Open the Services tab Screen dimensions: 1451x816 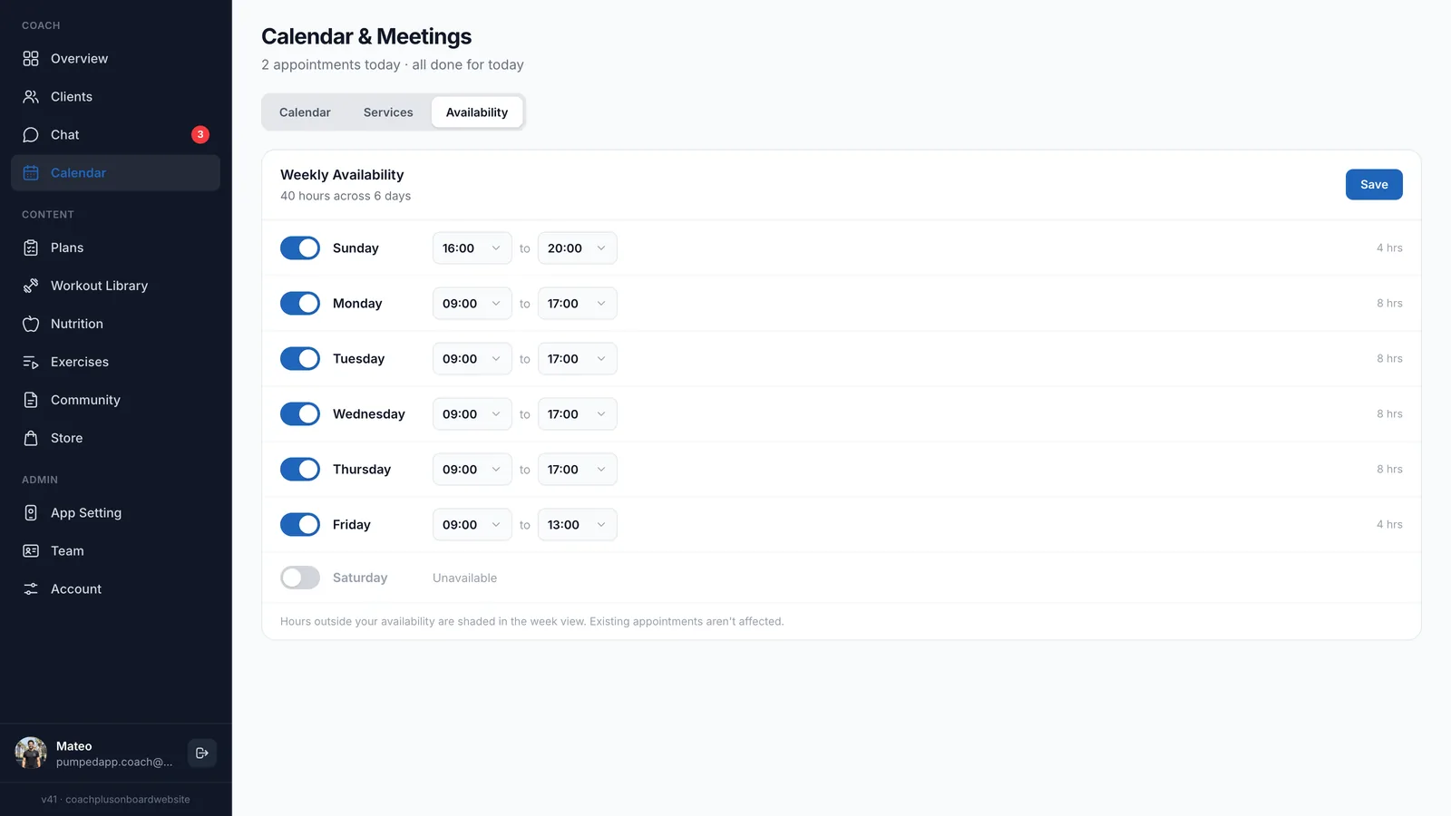tap(388, 112)
